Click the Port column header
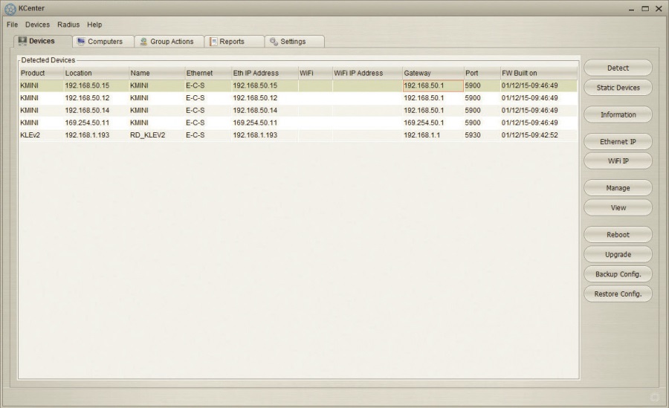This screenshot has height=408, width=669. click(x=482, y=73)
